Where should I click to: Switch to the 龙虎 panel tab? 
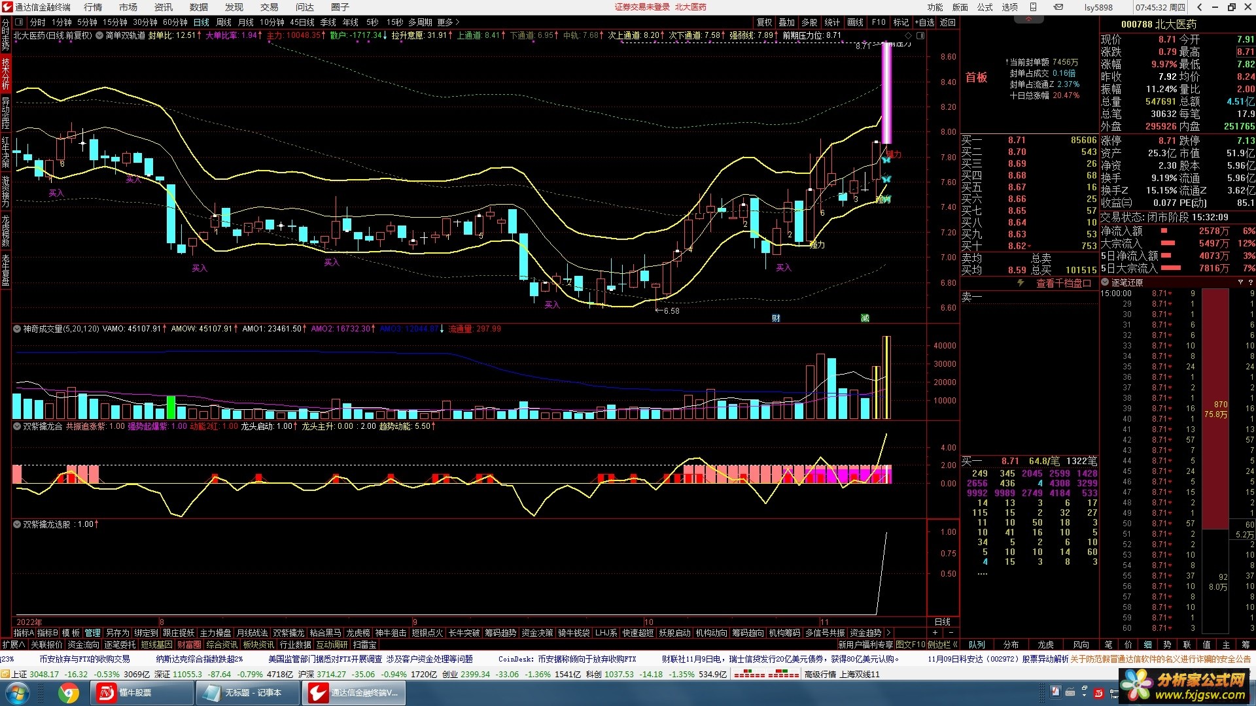pos(1046,645)
